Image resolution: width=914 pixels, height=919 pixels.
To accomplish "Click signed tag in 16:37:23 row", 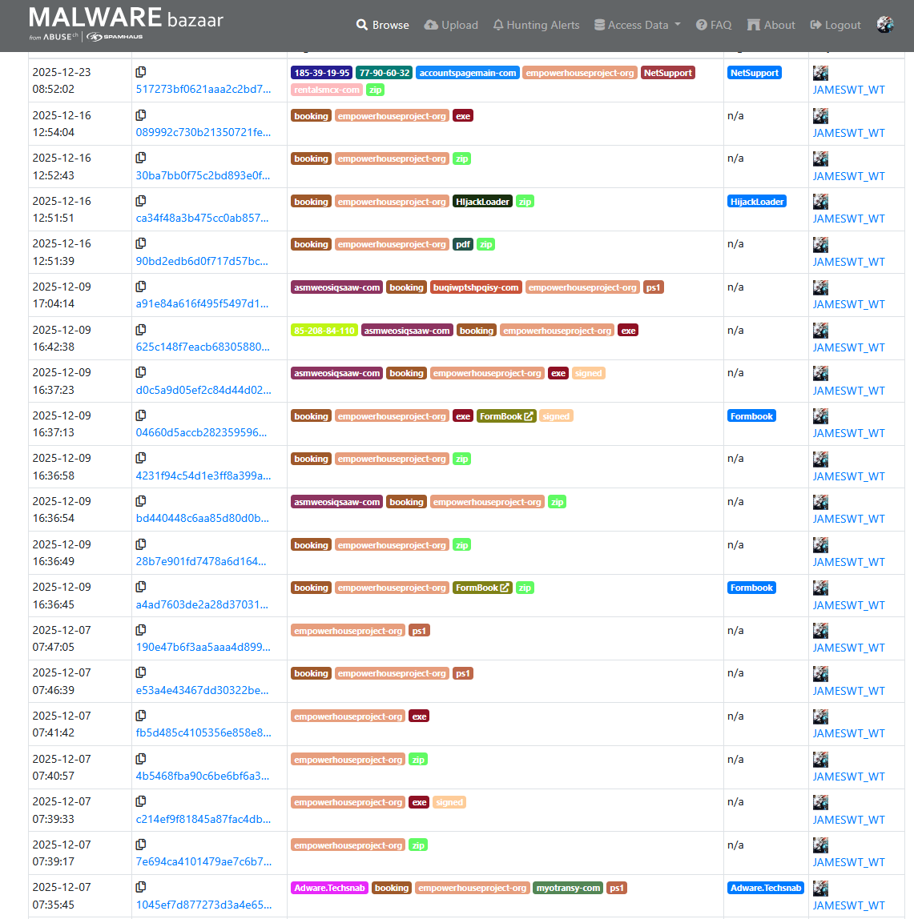I will (x=589, y=373).
